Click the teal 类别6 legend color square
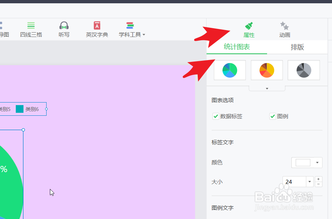332x219 pixels. point(19,109)
